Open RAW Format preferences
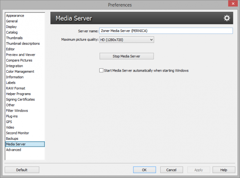 [x=15, y=88]
